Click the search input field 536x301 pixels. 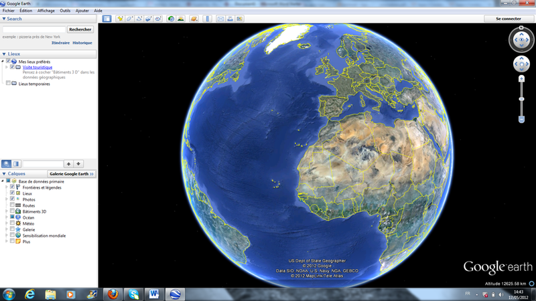[33, 29]
